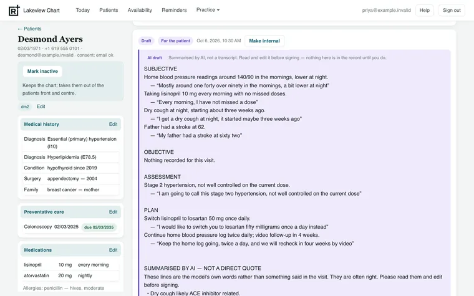This screenshot has width=474, height=296.
Task: Click the Lakeview Chart logo icon
Action: (x=14, y=10)
